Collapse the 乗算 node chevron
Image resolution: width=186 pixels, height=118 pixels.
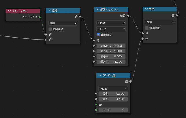[x=146, y=9]
